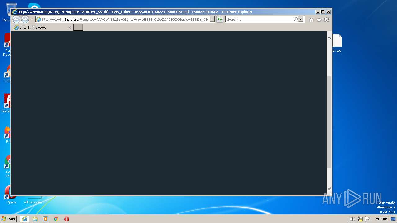
Task: Open media player taskbar icon
Action: click(x=46, y=219)
